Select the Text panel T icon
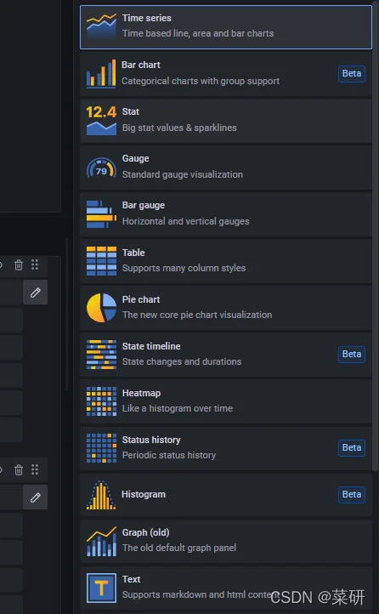The height and width of the screenshot is (614, 379). [101, 588]
